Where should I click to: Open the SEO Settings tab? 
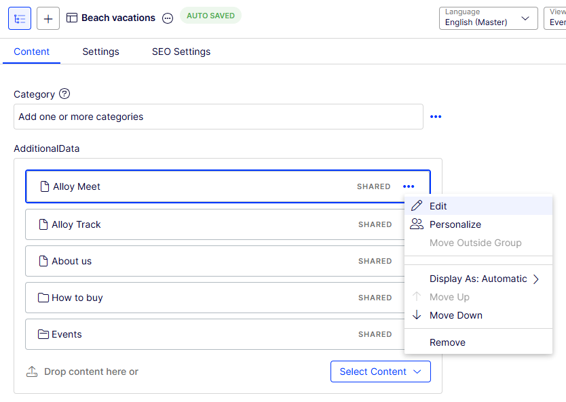pos(181,52)
